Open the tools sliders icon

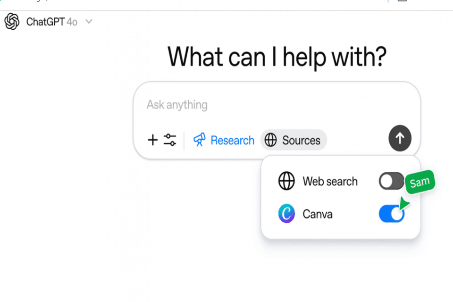click(x=170, y=140)
